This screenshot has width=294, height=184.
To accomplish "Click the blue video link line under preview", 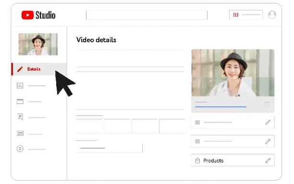I will point(220,107).
